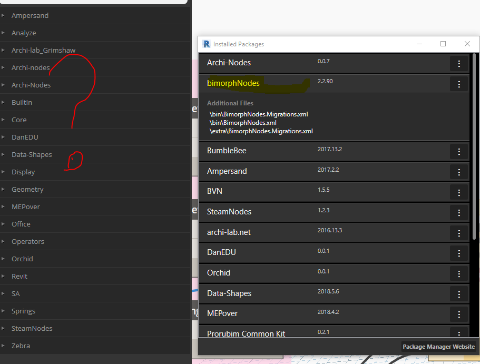Open options menu for DanEDU package
Screen dimensions: 480x364
pos(458,253)
